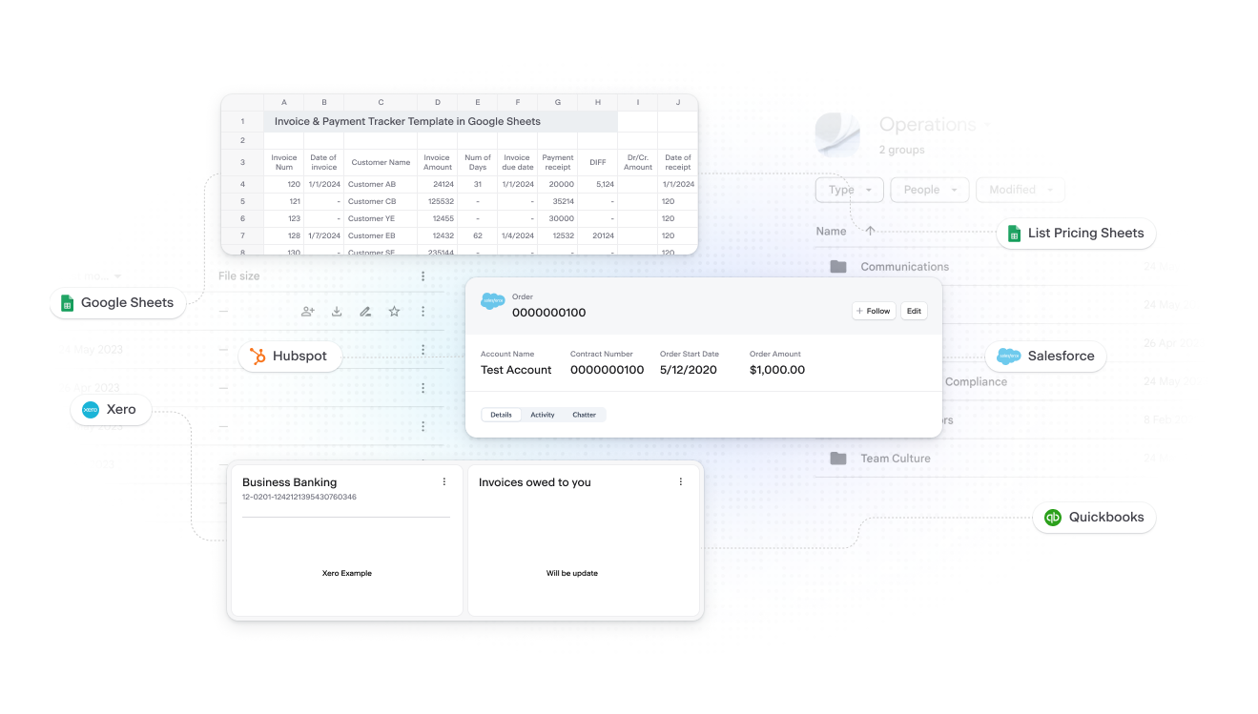Click the Quickbooks green qb icon

[1053, 518]
